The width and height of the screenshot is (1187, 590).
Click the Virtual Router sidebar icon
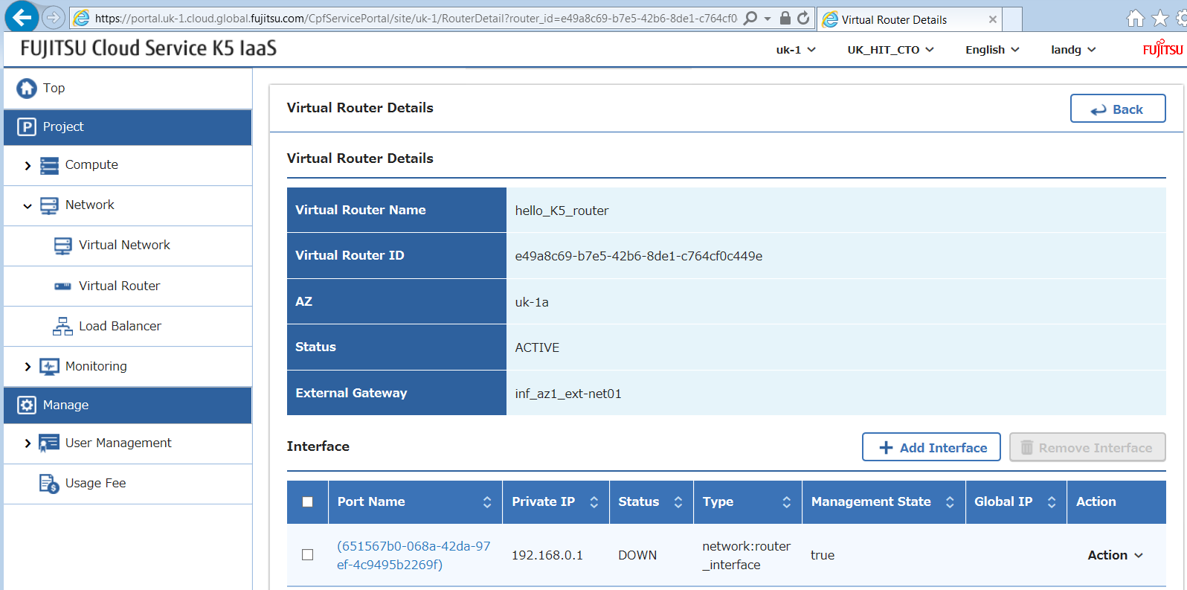(63, 286)
